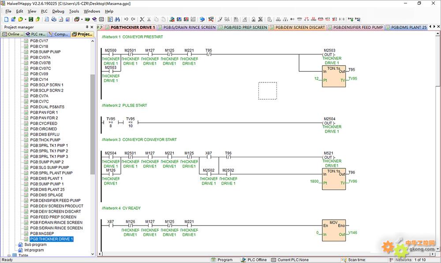Screen dimensions: 441x263
Task: Open dropdown arrow next to the stacked-windows icon
Action: (x=82, y=19)
